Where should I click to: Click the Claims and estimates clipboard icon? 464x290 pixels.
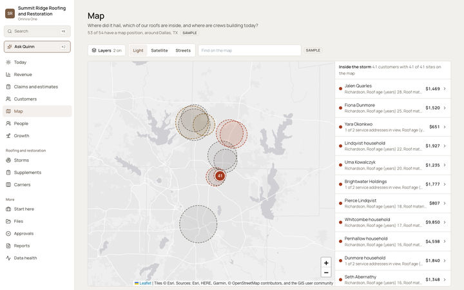coord(8,87)
